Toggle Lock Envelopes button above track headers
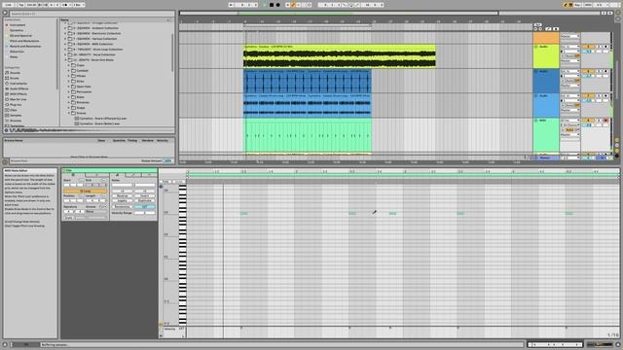Image resolution: width=623 pixels, height=350 pixels. (556, 29)
